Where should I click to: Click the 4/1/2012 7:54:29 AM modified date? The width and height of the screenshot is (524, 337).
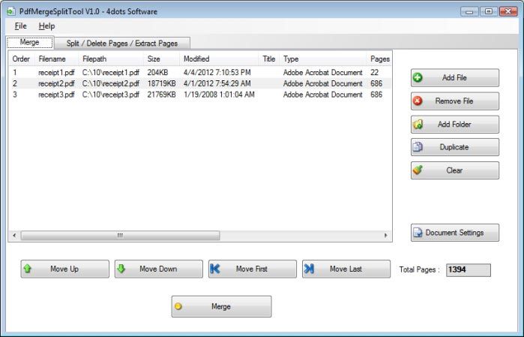pyautogui.click(x=217, y=83)
